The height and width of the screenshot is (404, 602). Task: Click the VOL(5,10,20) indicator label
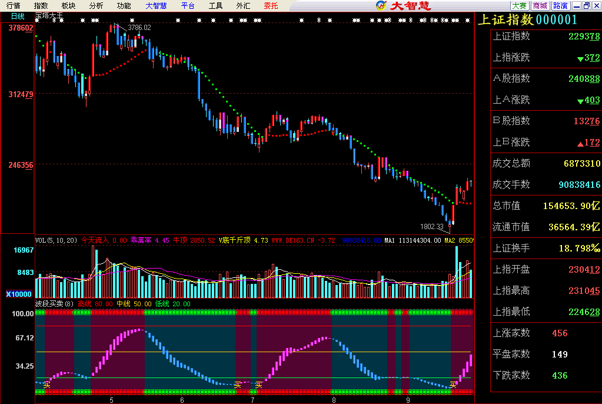pos(56,240)
